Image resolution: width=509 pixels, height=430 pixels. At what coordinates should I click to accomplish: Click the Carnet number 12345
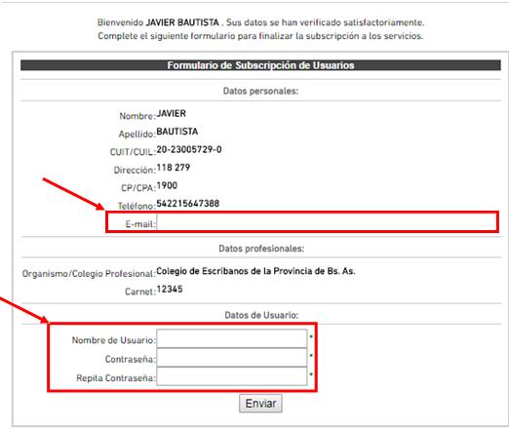coord(170,289)
